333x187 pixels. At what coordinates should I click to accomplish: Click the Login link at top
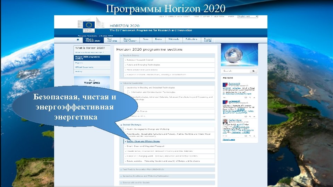point(161,16)
